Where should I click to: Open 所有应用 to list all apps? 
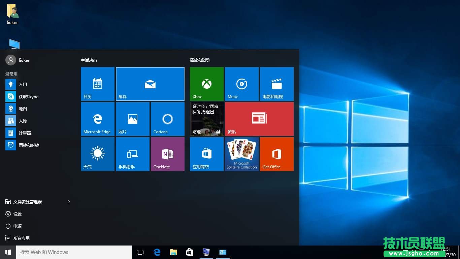coord(21,238)
